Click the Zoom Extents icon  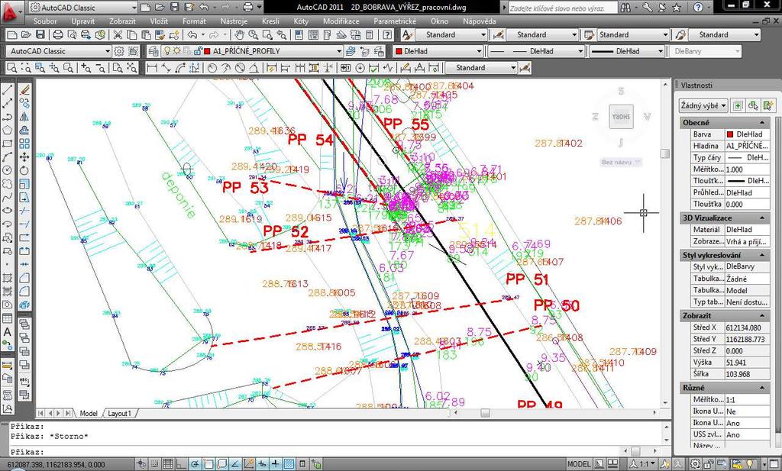pos(131,68)
